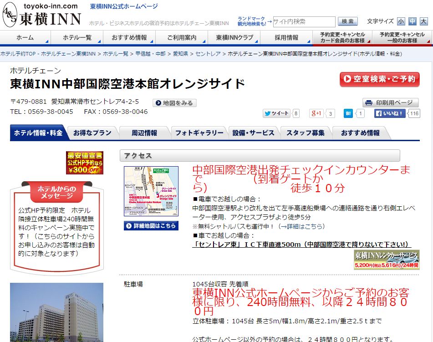Set text size to 中
Screen dimensions: 433x342
(x=413, y=21)
